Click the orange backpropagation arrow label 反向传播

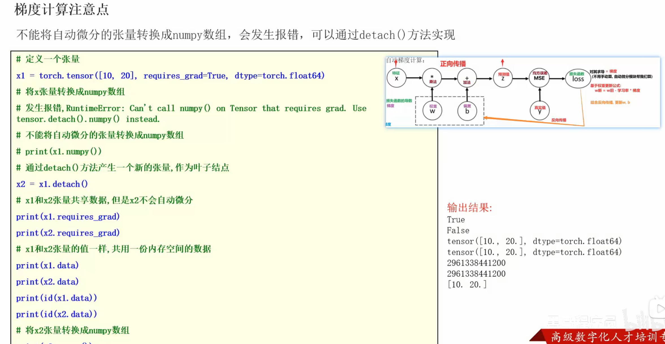click(559, 120)
